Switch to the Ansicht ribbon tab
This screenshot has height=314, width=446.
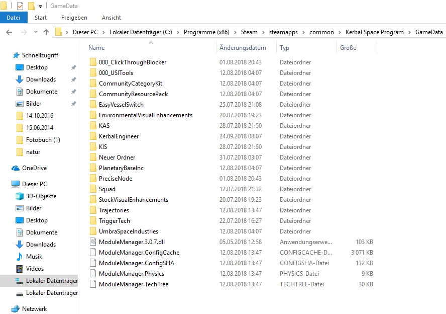pyautogui.click(x=111, y=18)
